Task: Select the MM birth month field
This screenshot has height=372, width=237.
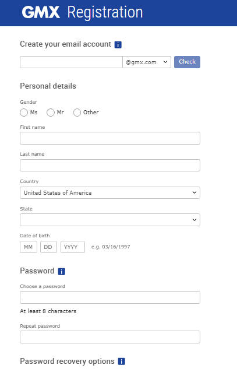Action: click(29, 247)
